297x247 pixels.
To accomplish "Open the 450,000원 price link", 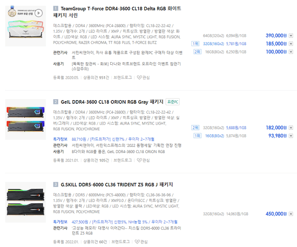I will coord(276,214).
